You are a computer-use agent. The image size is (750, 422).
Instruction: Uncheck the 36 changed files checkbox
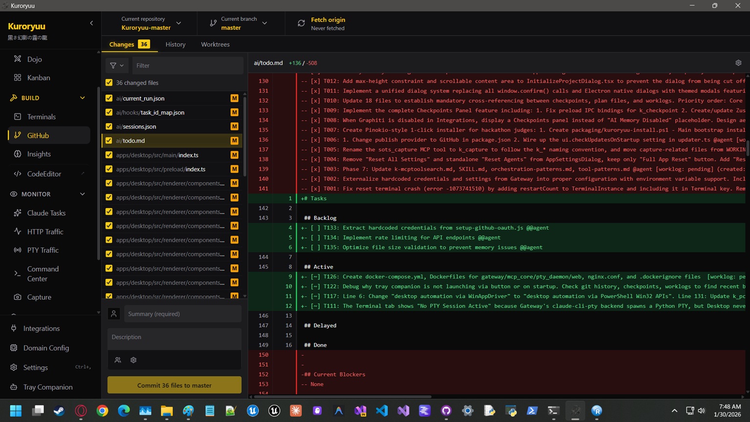pos(109,83)
